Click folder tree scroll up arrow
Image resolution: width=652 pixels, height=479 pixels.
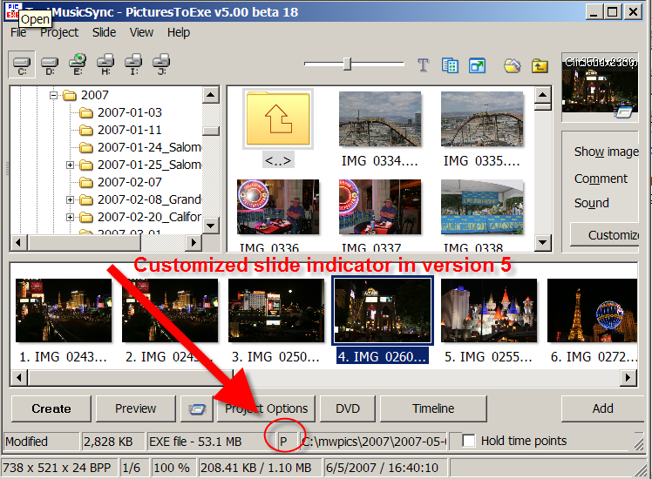pos(211,95)
